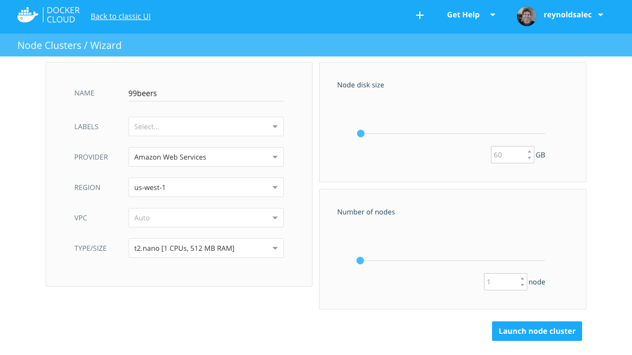Click the Node Clusters breadcrumb

click(49, 45)
